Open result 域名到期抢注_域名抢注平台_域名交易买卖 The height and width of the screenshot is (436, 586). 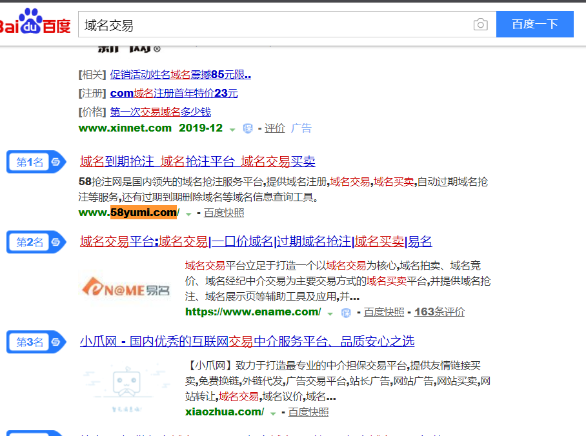tap(197, 161)
